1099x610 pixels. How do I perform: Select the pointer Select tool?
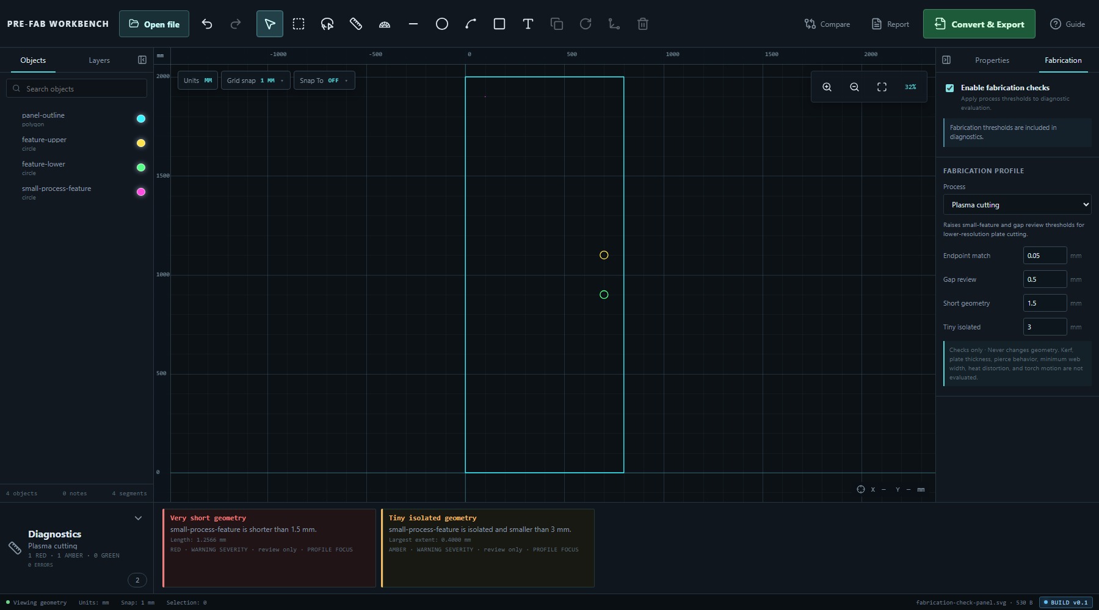click(270, 24)
